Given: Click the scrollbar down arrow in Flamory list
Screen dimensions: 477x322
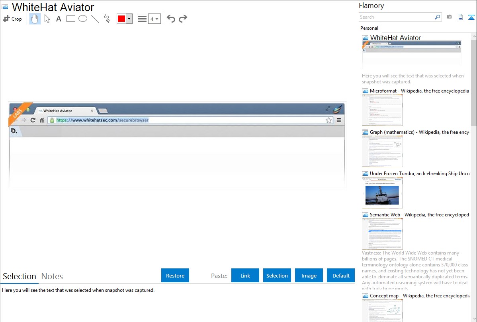Looking at the screenshot, I should (x=474, y=319).
